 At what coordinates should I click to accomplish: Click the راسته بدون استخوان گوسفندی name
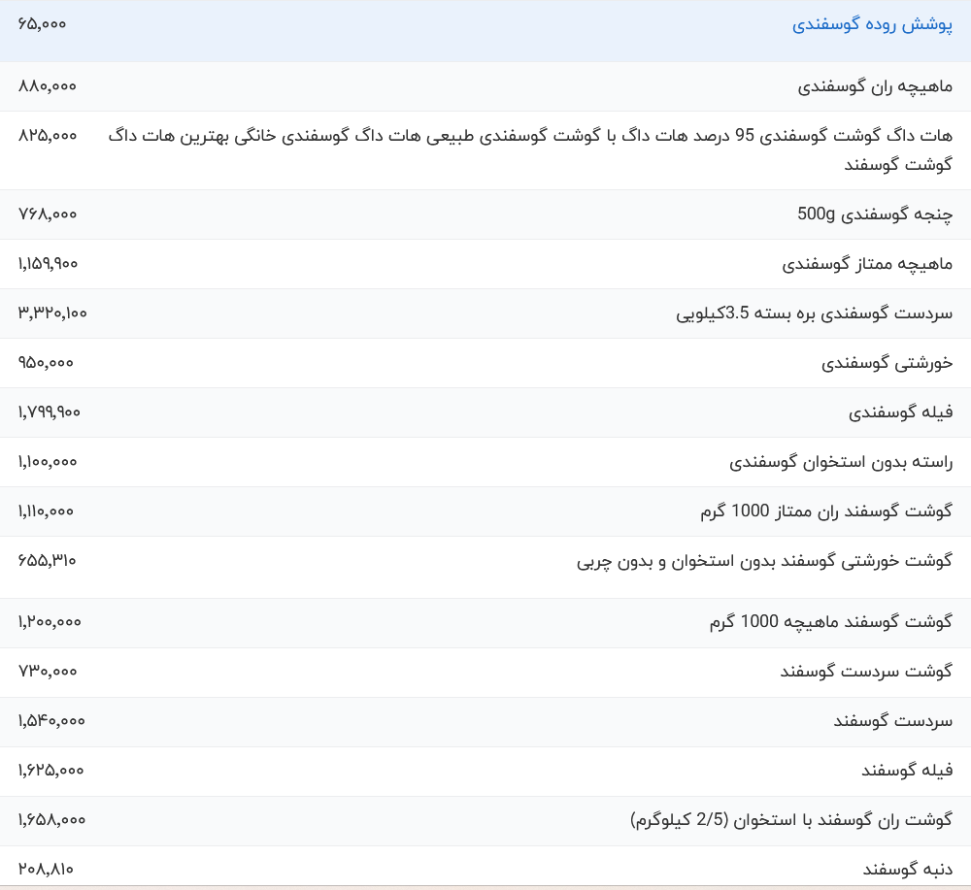point(841,462)
